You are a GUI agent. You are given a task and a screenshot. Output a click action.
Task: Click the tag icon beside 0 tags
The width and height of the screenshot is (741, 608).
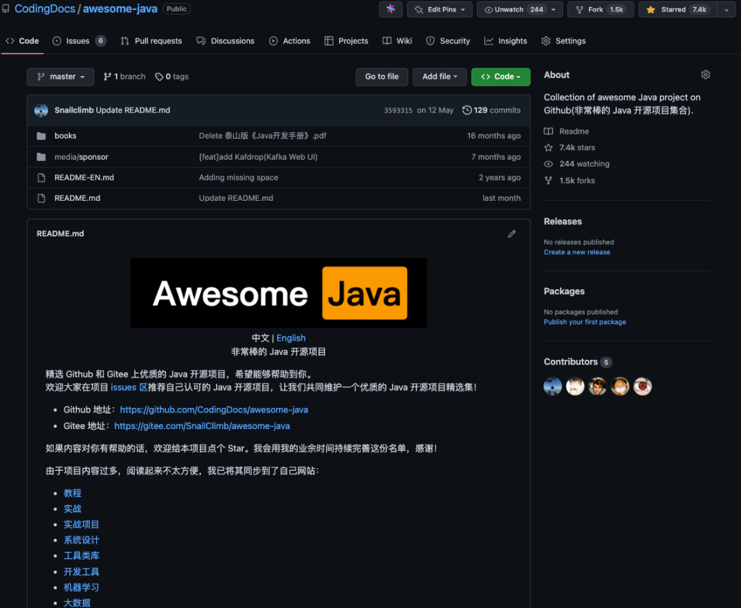pyautogui.click(x=159, y=77)
